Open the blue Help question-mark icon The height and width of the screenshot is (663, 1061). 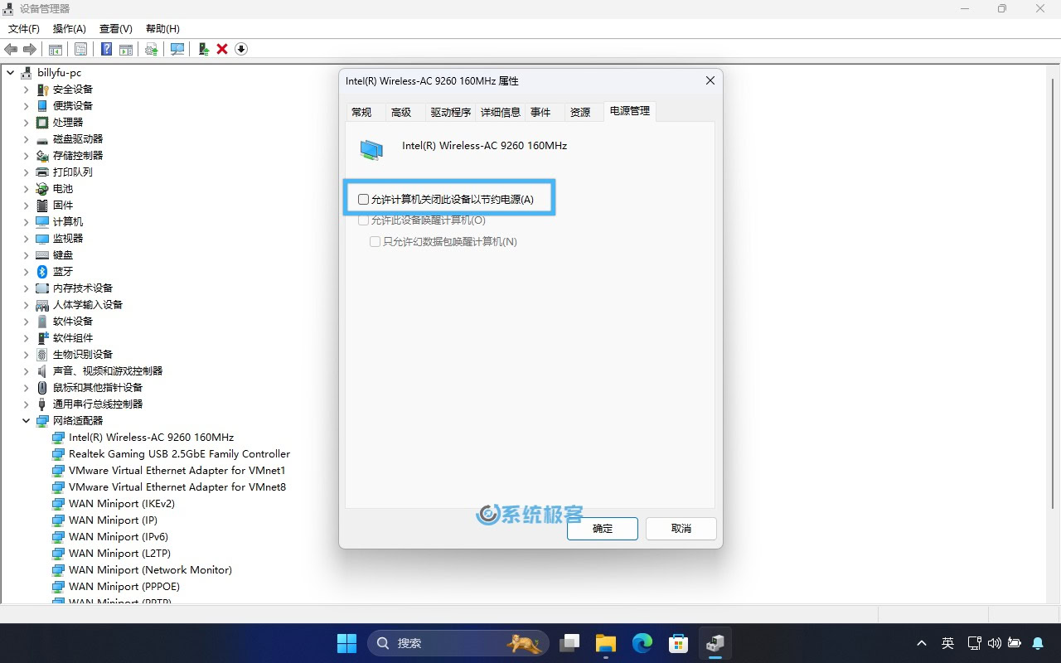point(106,49)
